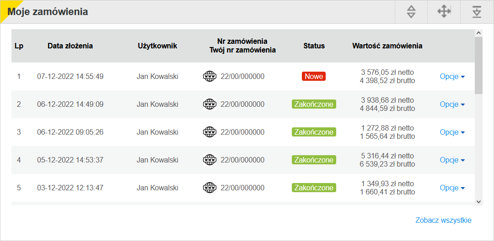
Task: Click the globe www icon in row 2
Action: [x=209, y=104]
